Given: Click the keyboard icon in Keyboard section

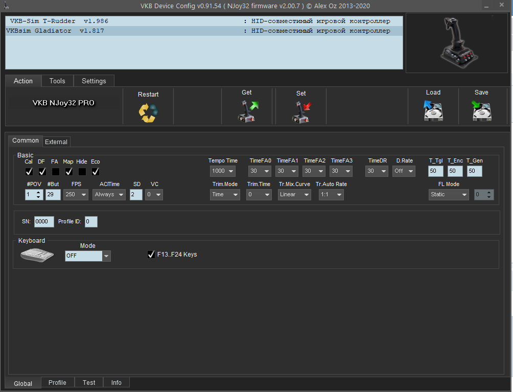Looking at the screenshot, I should 37,255.
